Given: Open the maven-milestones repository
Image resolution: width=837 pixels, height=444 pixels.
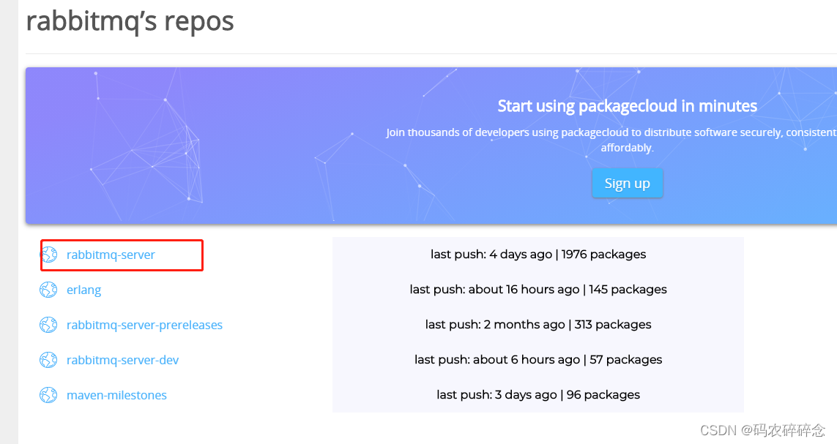Looking at the screenshot, I should click(116, 396).
